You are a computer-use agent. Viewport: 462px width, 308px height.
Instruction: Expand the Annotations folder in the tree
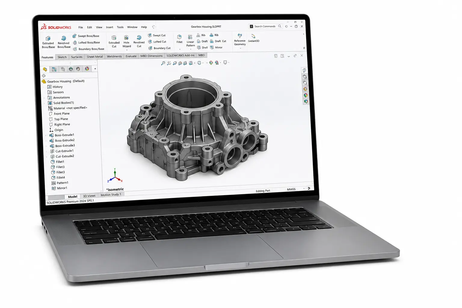(x=45, y=98)
